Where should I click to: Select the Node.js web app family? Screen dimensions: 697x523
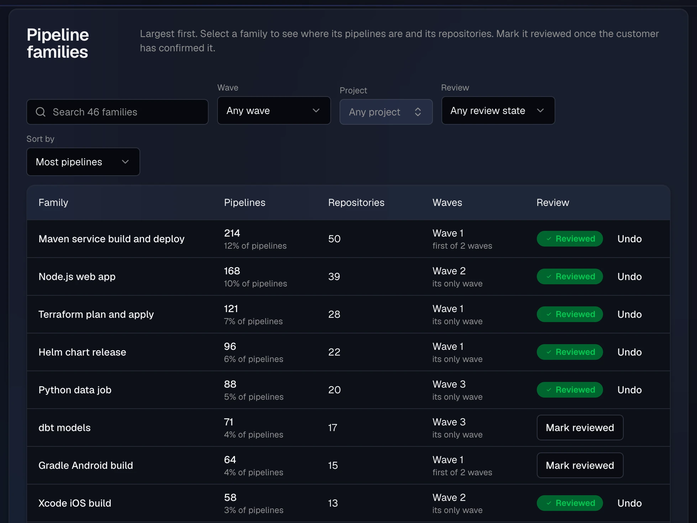77,276
